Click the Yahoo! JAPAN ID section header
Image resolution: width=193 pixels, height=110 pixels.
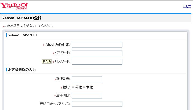tap(23, 35)
